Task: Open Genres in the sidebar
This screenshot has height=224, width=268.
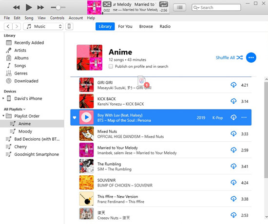Action: point(21,74)
